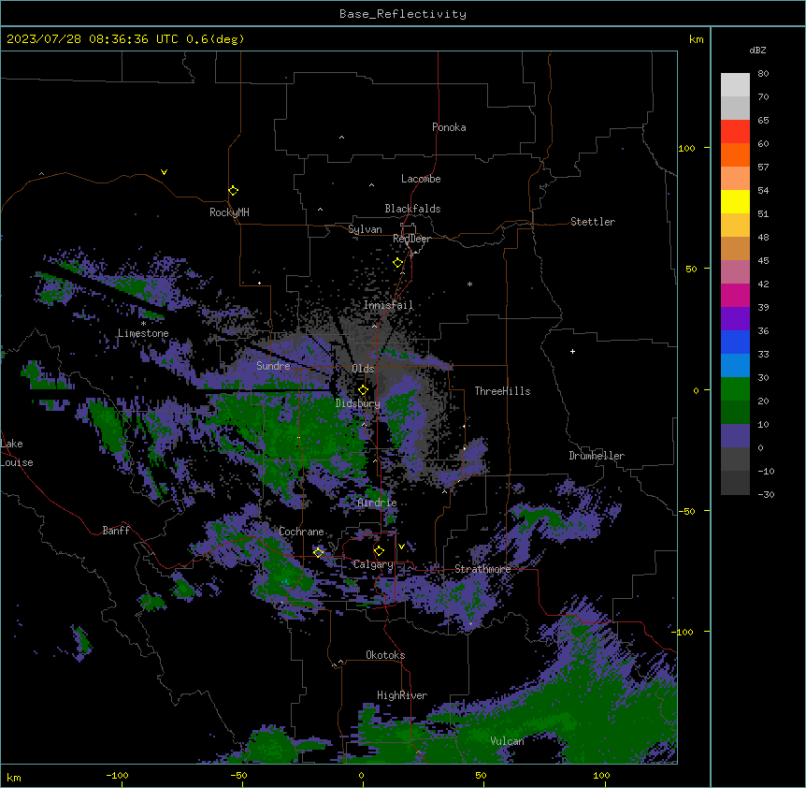Click the 50 tick on horizontal km axis

tap(481, 775)
